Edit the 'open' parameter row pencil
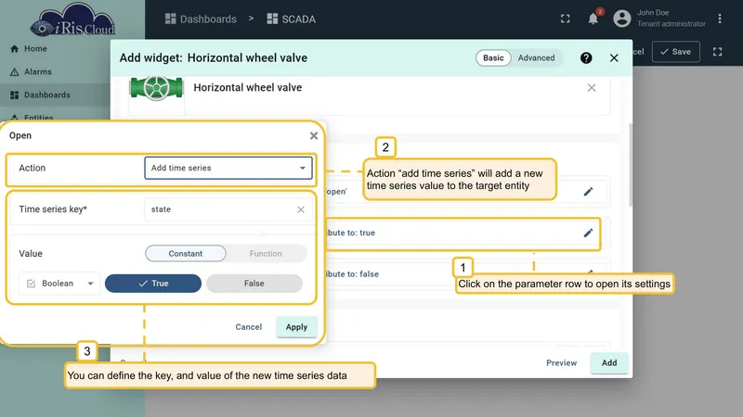The height and width of the screenshot is (417, 743). (x=588, y=192)
